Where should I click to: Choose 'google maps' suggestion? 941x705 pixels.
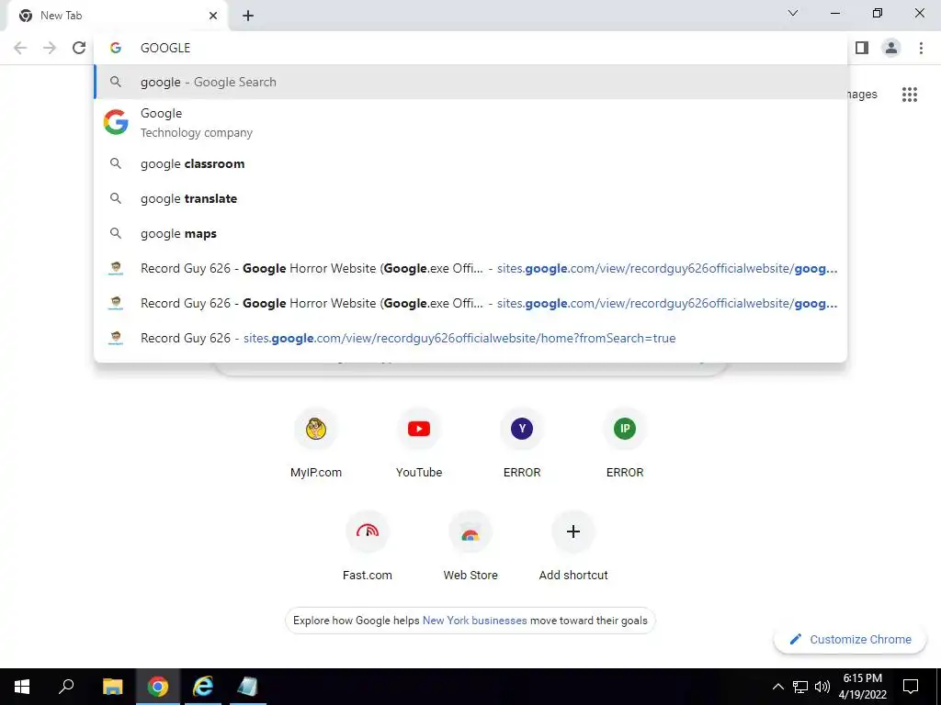pyautogui.click(x=470, y=233)
